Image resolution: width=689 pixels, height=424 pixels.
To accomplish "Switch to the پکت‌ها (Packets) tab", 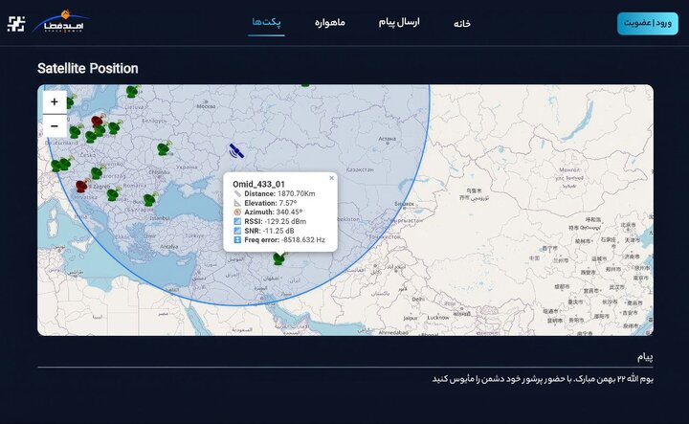I will pos(266,22).
